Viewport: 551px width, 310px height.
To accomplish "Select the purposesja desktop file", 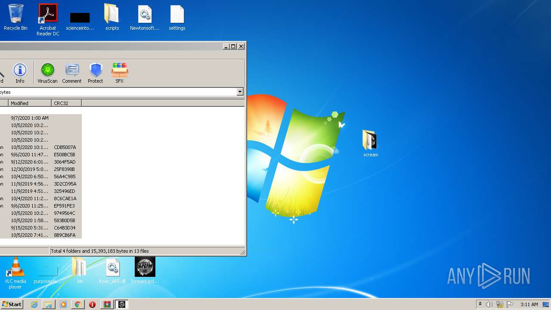I will tap(48, 275).
